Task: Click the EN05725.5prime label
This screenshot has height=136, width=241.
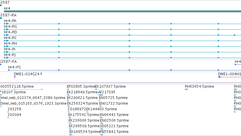Action: 113,98
